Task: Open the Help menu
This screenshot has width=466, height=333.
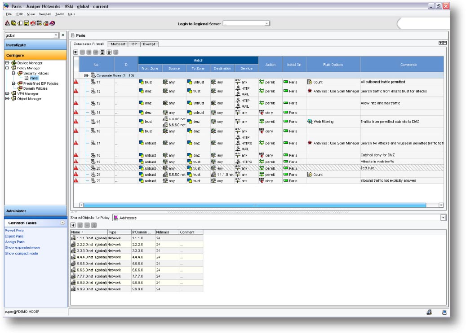Action: click(x=71, y=14)
